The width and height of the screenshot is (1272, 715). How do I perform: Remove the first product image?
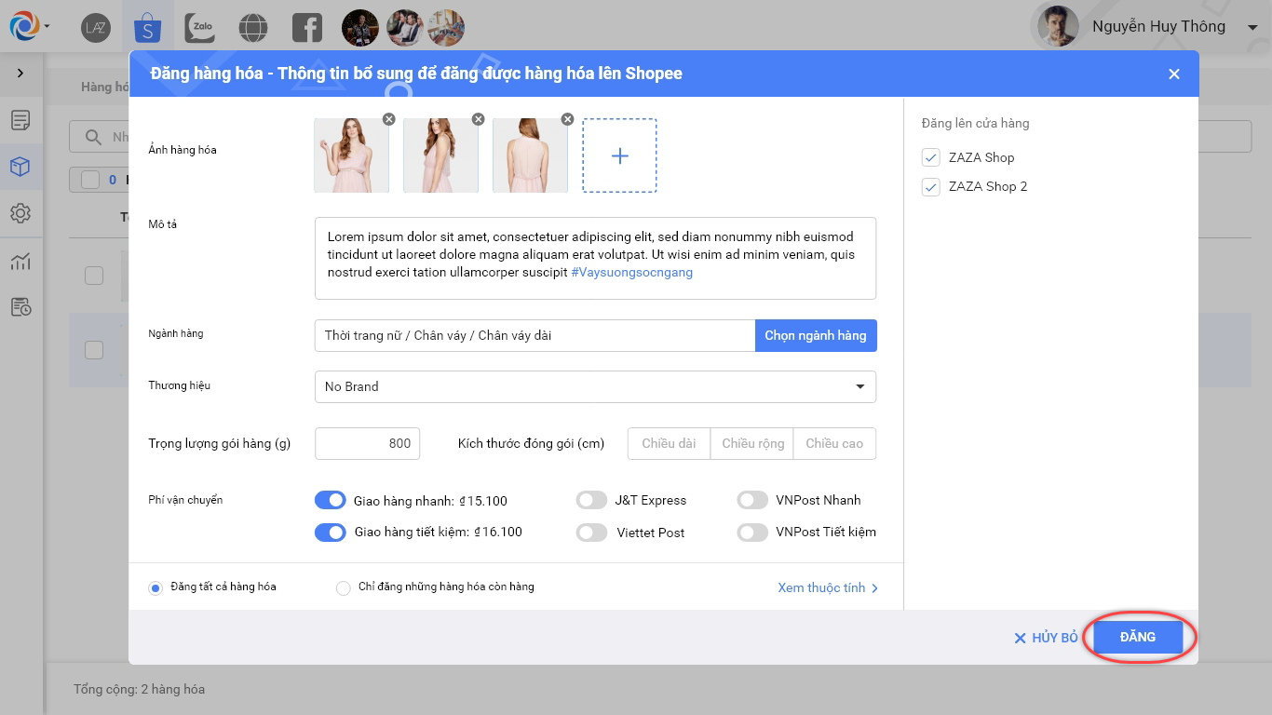[388, 119]
